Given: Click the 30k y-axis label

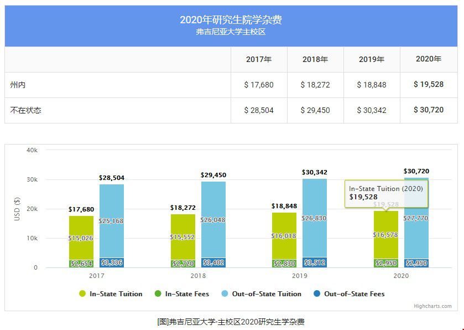Looking at the screenshot, I should [x=32, y=179].
